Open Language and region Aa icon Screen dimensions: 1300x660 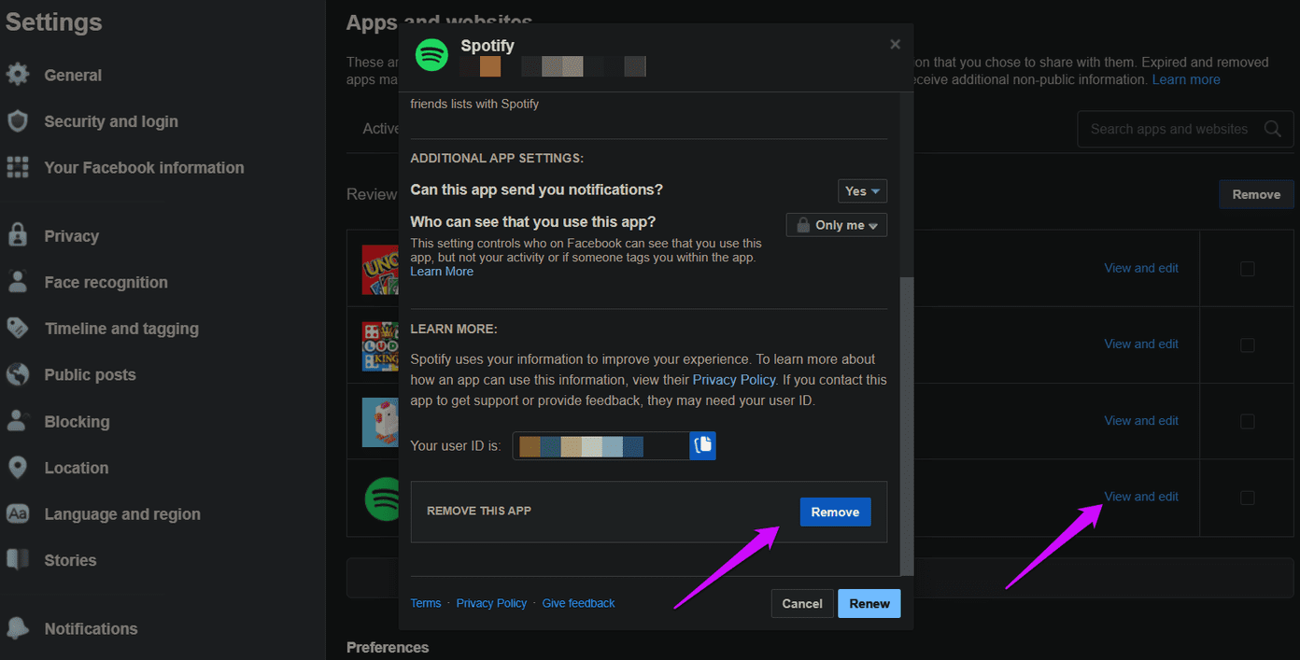point(18,513)
